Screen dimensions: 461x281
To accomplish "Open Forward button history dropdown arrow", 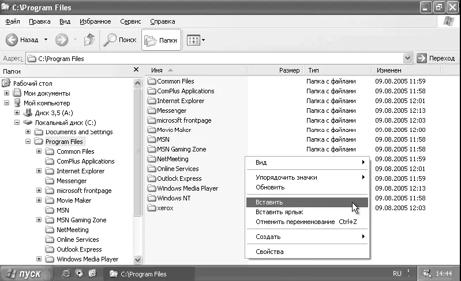I will click(75, 39).
